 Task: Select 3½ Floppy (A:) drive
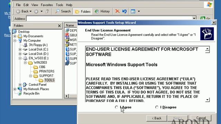pyautogui.click(x=38, y=45)
